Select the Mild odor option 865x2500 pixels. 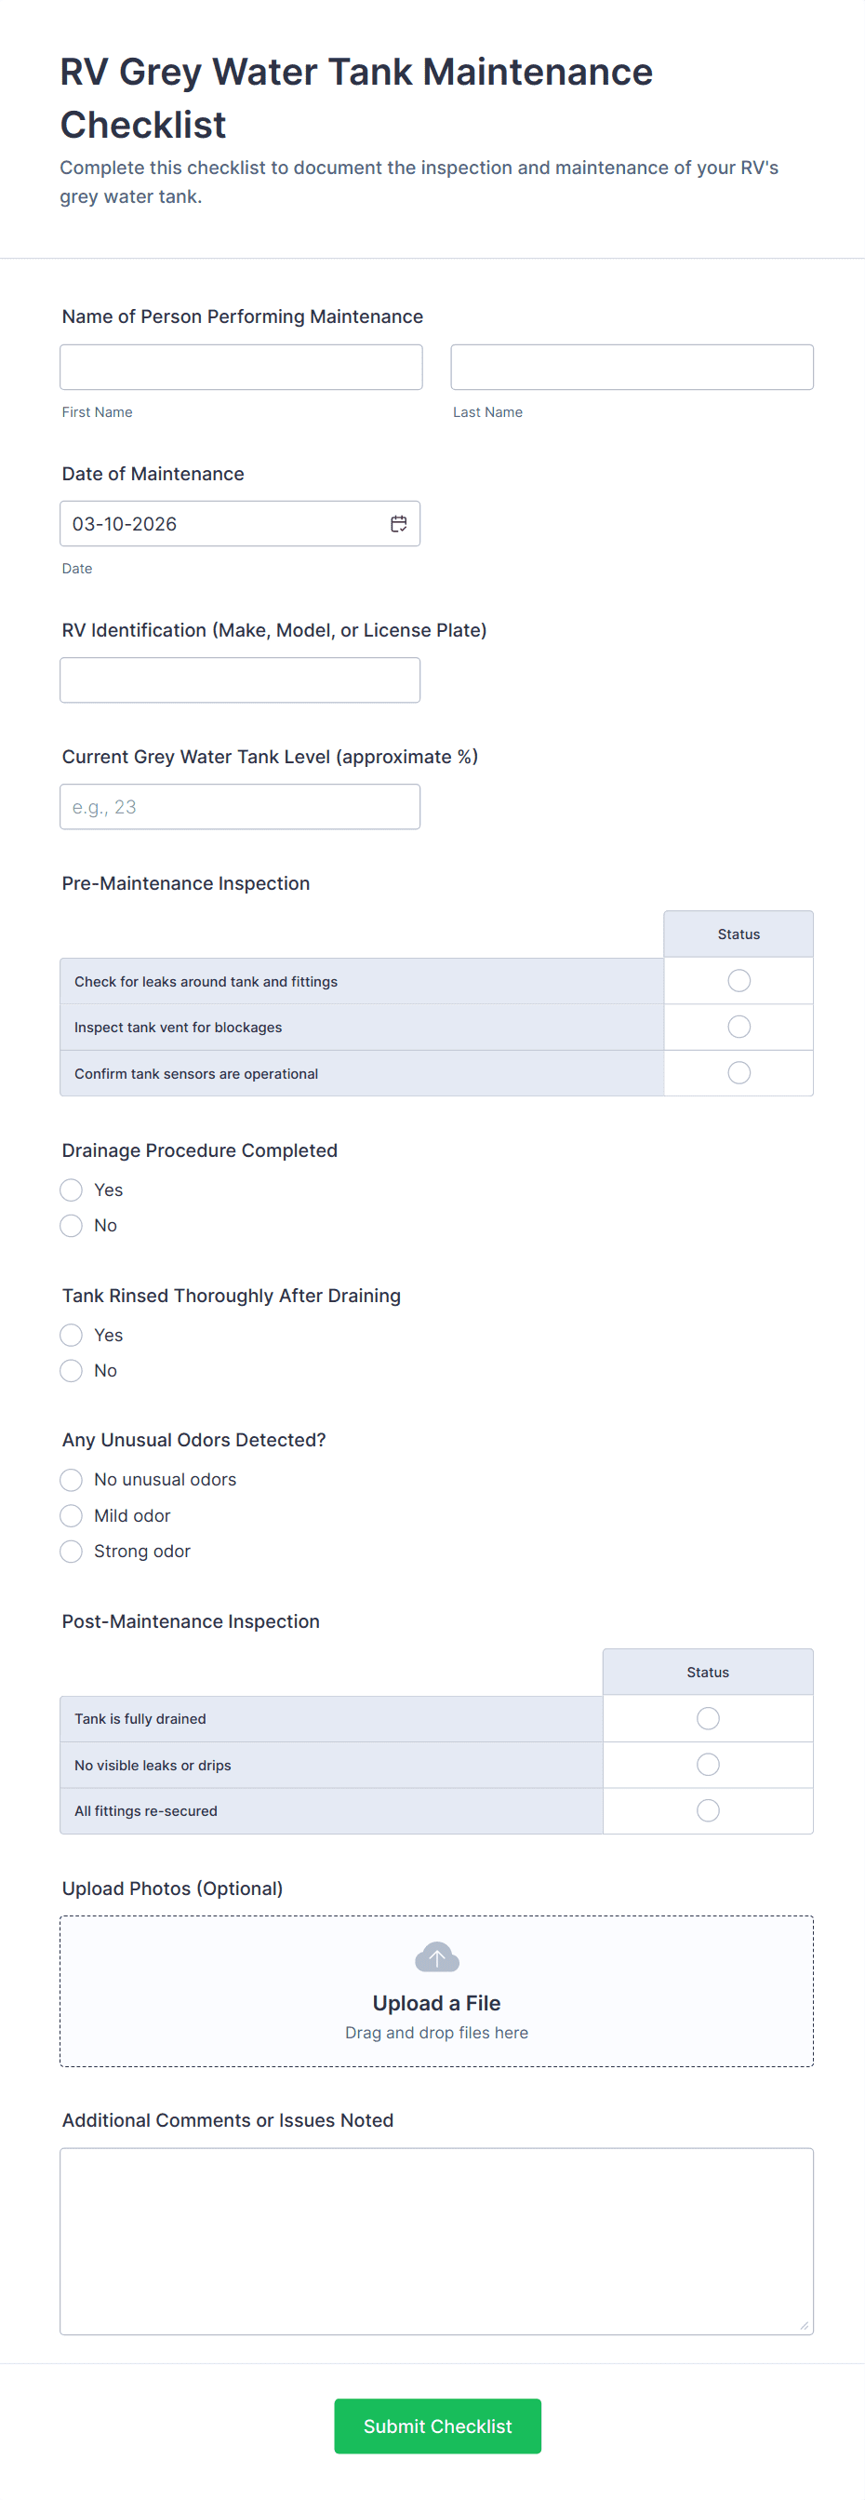click(71, 1516)
